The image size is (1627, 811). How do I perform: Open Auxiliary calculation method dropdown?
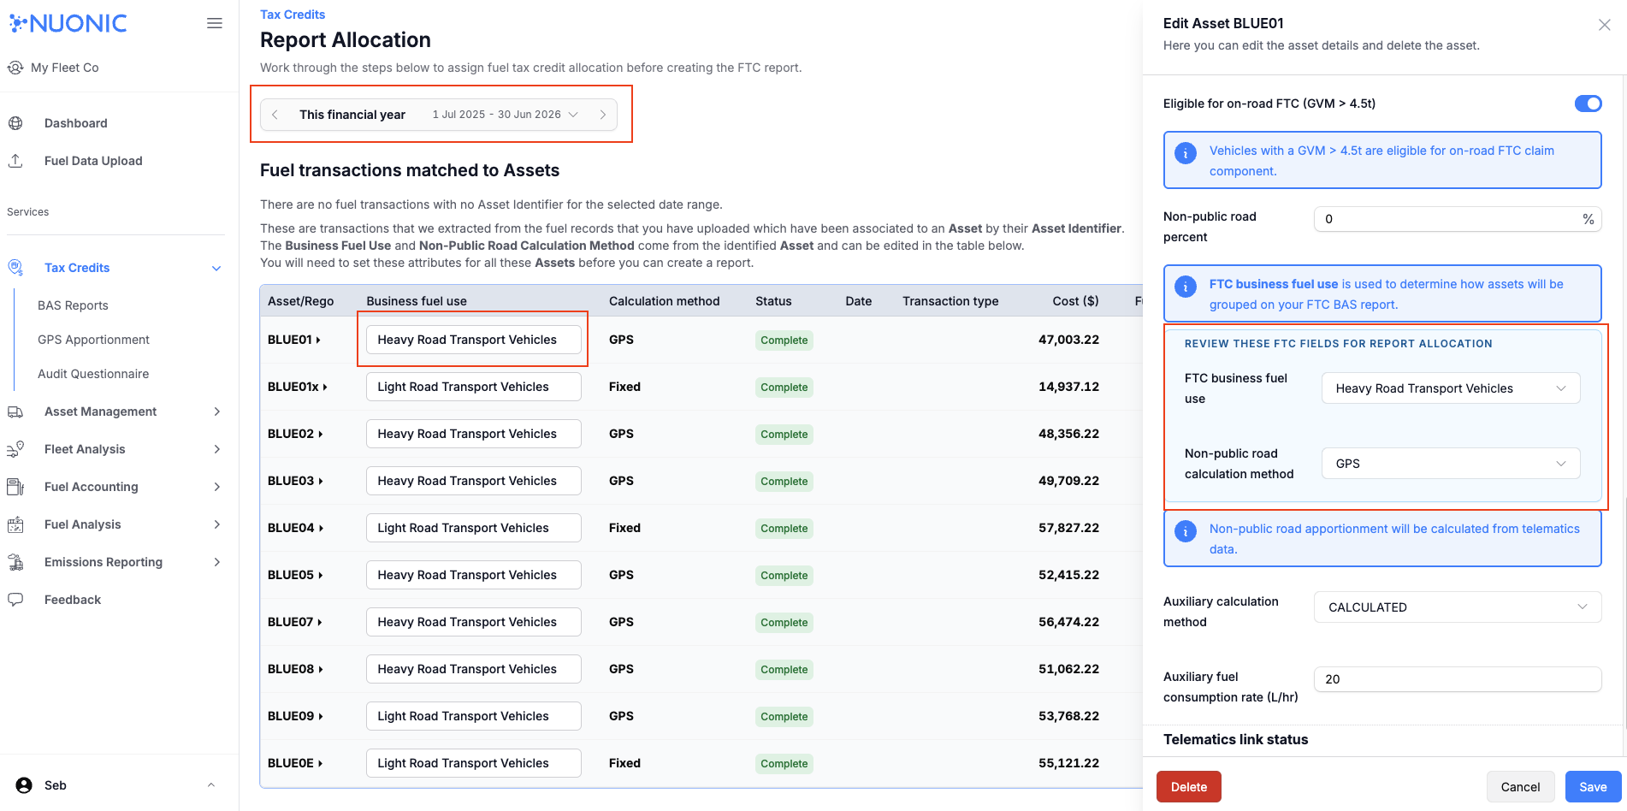pyautogui.click(x=1458, y=607)
